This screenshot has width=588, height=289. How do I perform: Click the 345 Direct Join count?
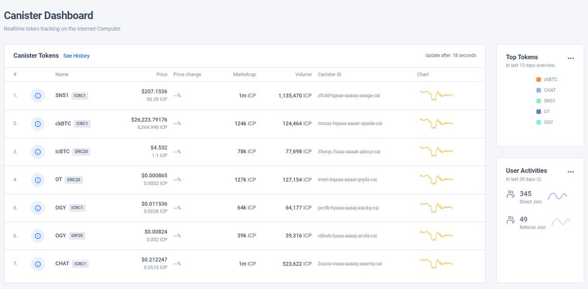click(526, 194)
